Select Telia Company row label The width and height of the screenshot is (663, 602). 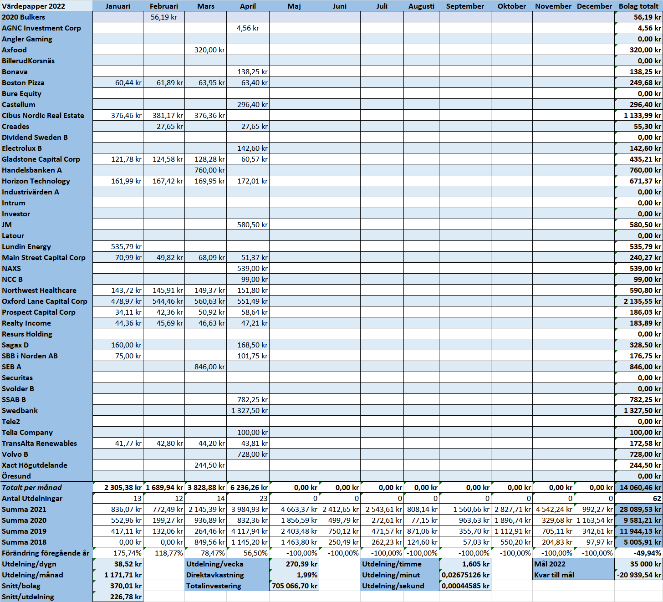[x=46, y=432]
